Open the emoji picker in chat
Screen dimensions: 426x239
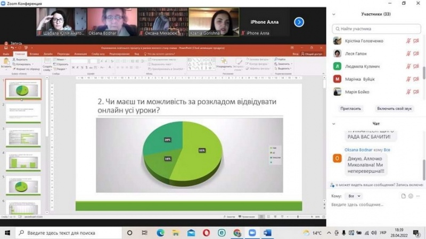coord(412,196)
